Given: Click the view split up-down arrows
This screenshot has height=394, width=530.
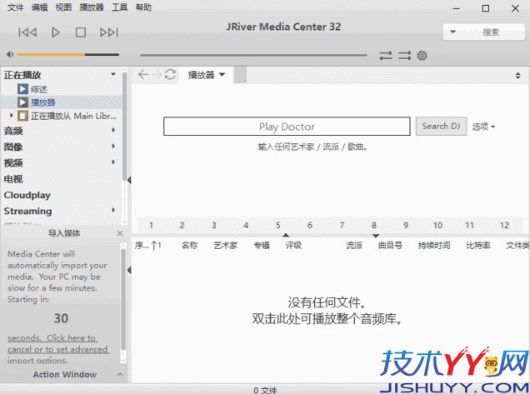Looking at the screenshot, I should click(517, 75).
